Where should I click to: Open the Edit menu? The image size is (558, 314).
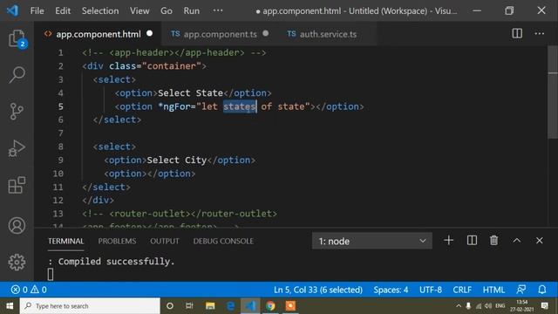63,10
